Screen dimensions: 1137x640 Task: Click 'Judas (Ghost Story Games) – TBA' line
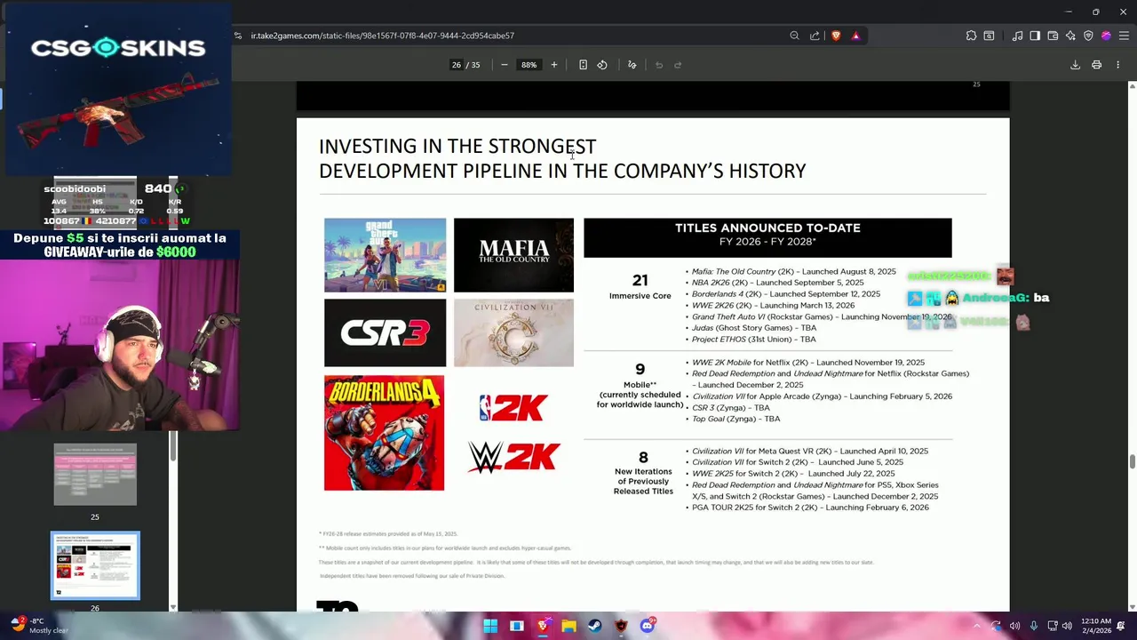point(754,328)
